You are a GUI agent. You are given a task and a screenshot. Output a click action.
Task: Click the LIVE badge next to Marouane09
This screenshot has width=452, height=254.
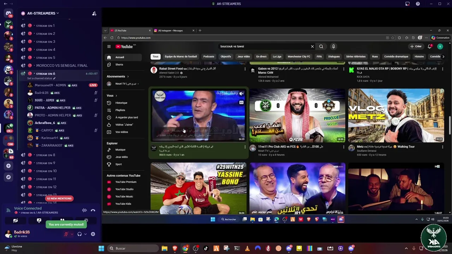click(93, 85)
